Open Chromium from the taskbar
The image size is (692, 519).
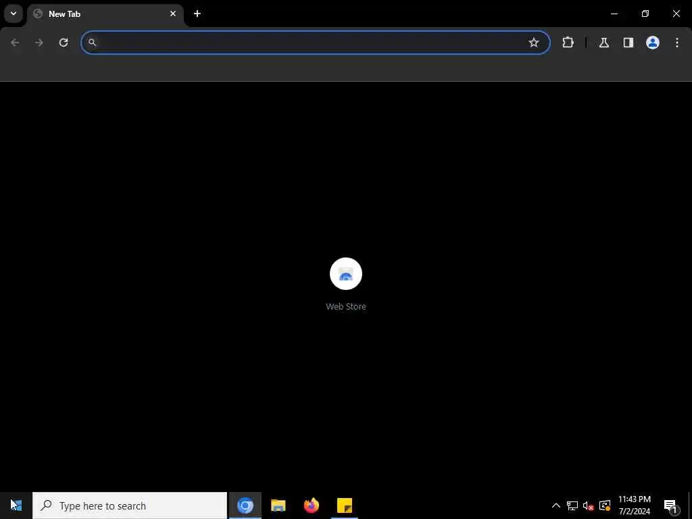[x=245, y=505]
